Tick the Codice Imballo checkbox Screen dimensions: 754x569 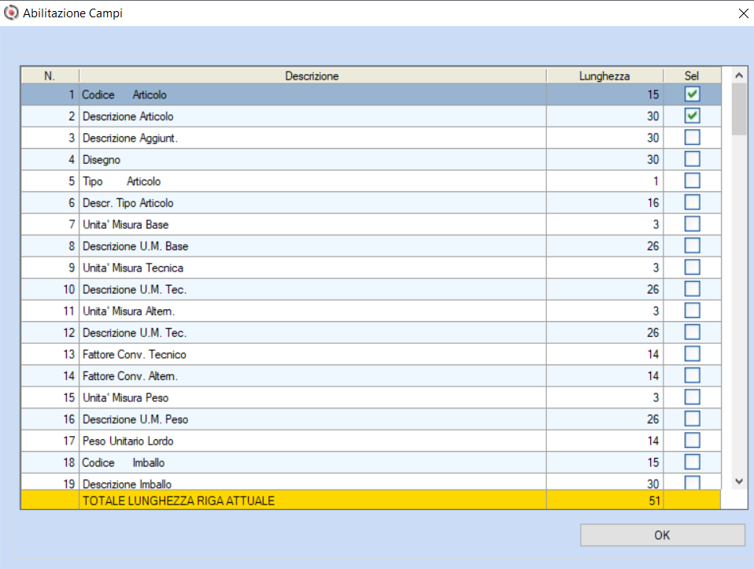(692, 462)
